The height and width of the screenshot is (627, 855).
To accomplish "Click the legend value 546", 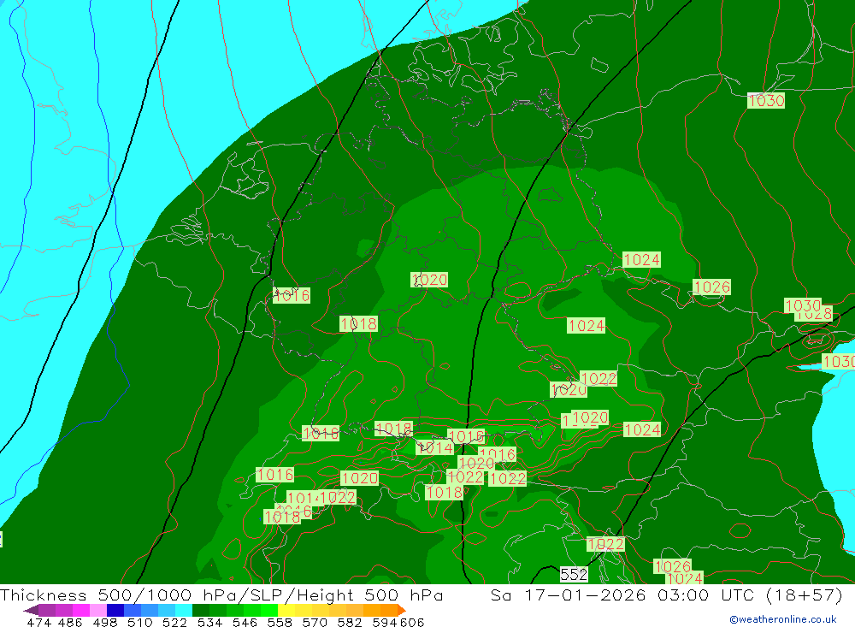I will coord(245,622).
